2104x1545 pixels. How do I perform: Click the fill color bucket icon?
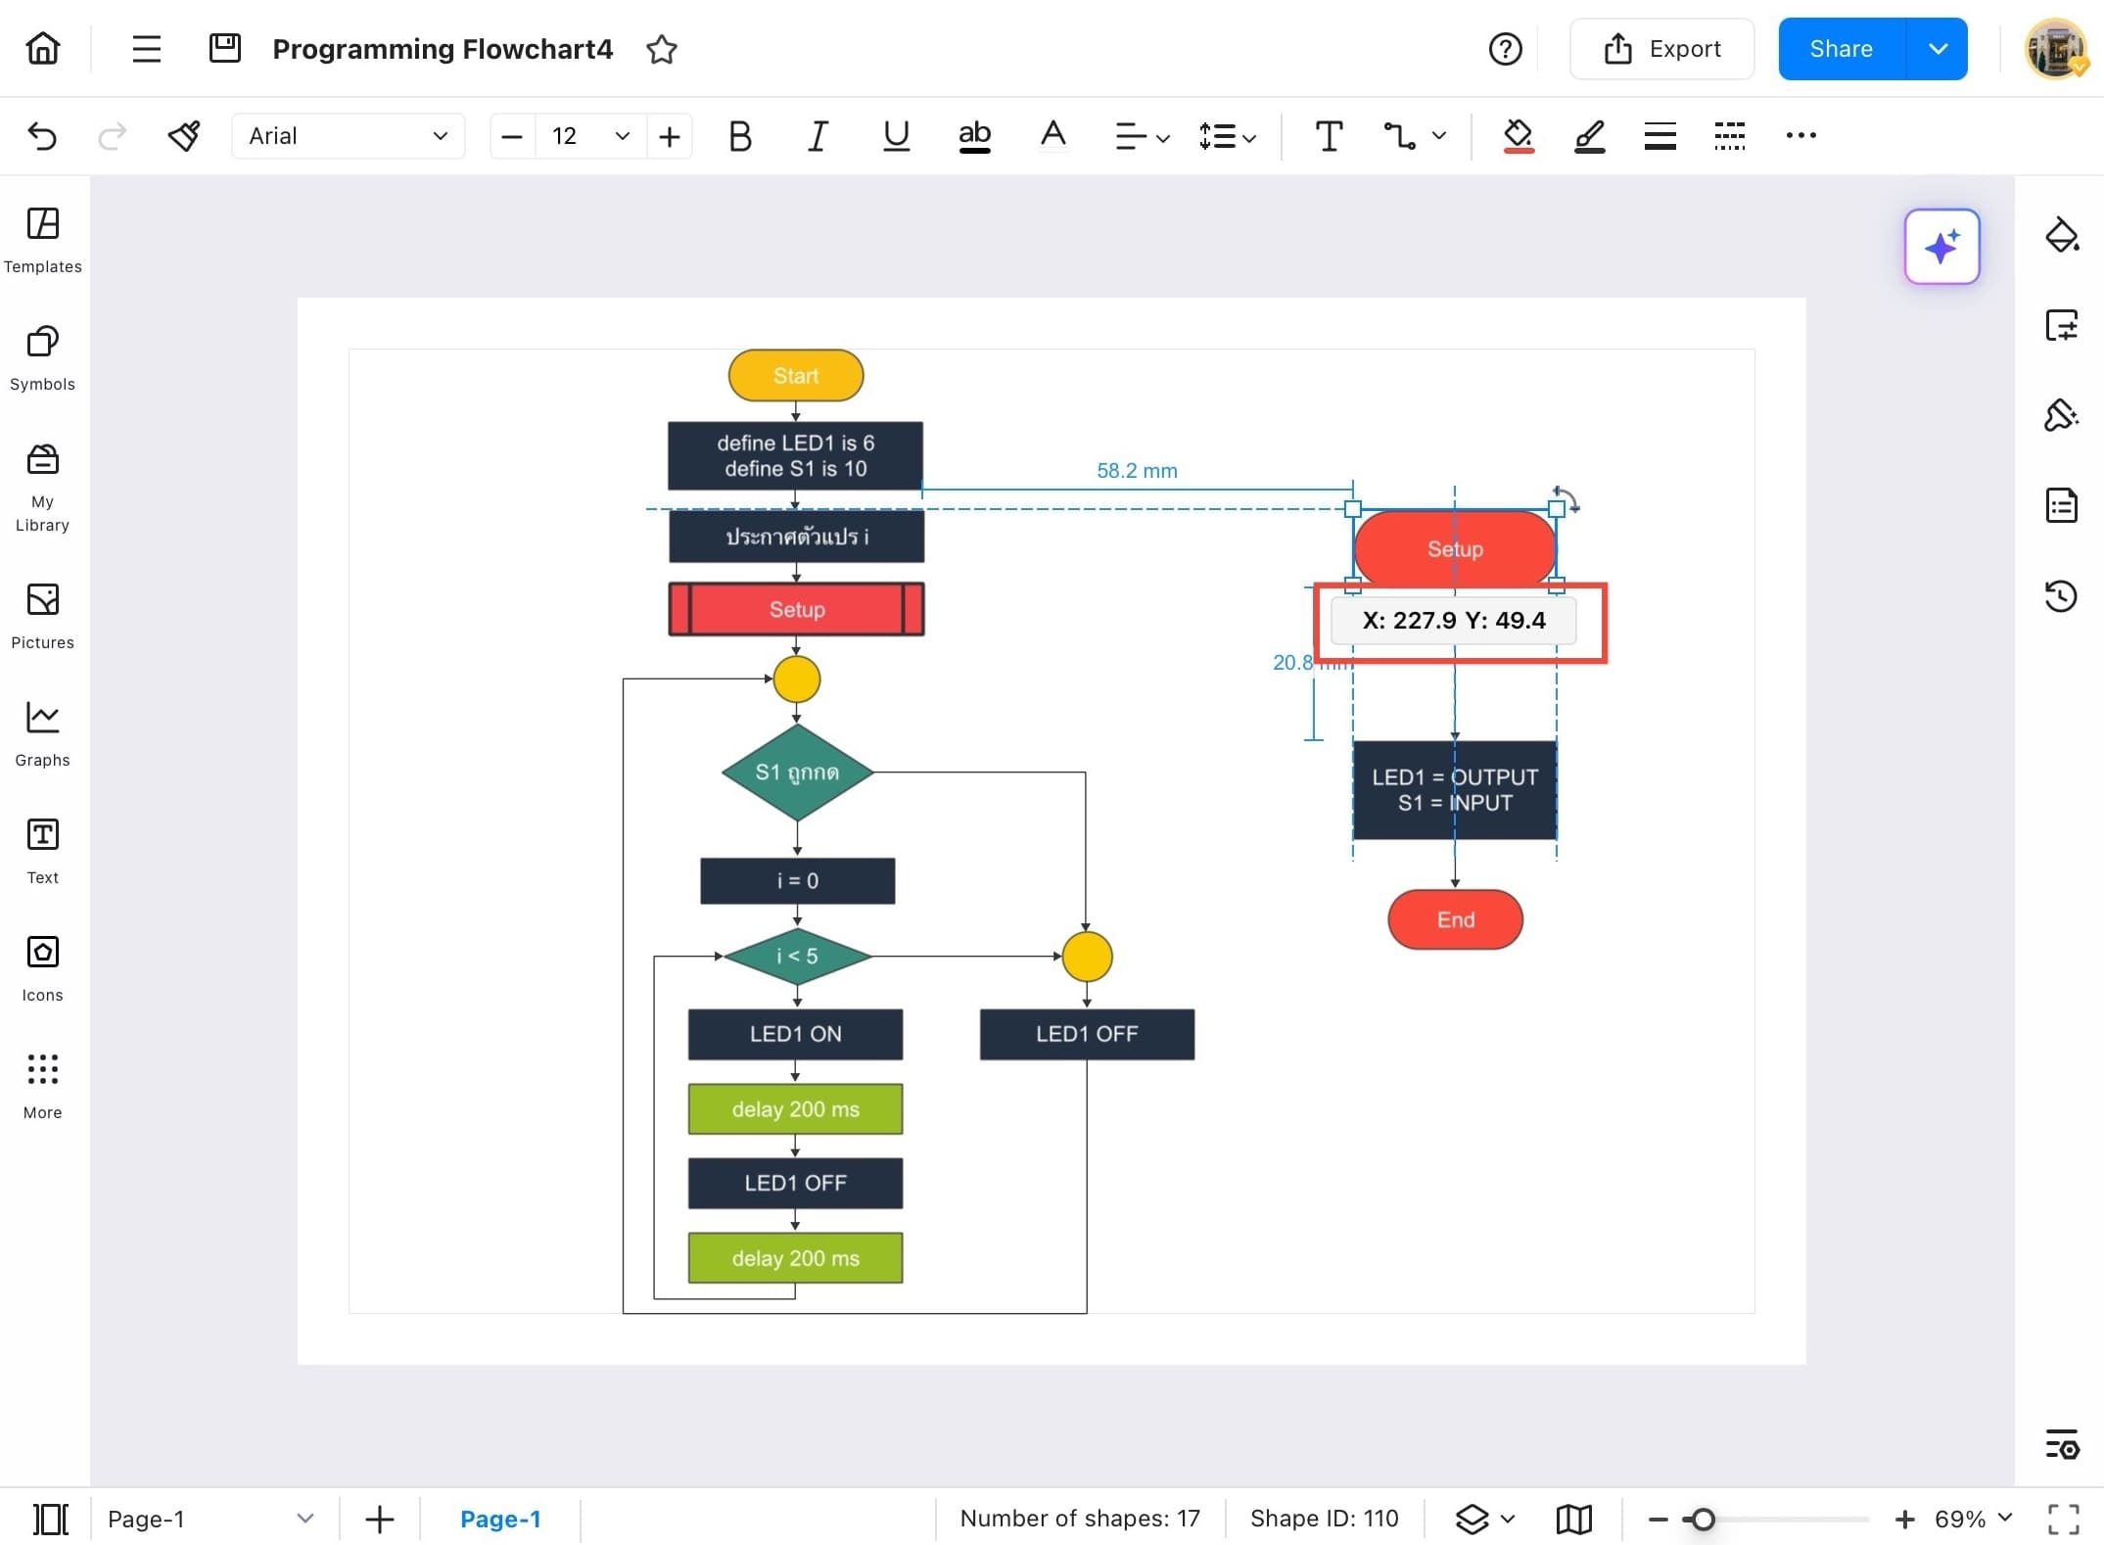point(1518,136)
